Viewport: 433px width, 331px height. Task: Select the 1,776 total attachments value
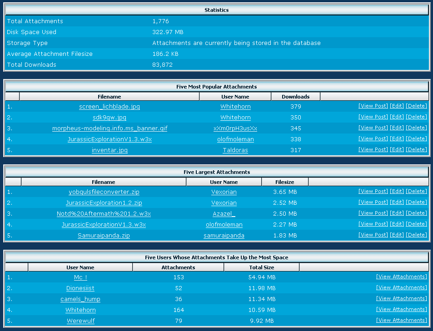click(160, 21)
